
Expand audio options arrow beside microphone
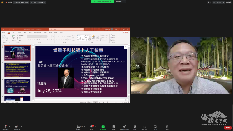click(9, 127)
